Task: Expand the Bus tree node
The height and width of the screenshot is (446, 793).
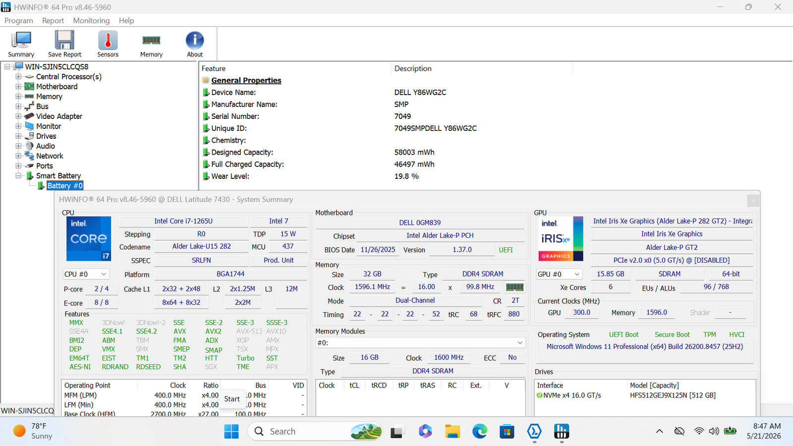Action: [18, 107]
